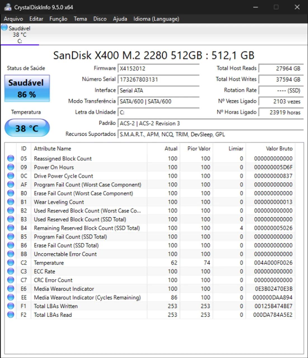Click the 38 °C temperature button
This screenshot has height=358, width=308.
(x=27, y=128)
